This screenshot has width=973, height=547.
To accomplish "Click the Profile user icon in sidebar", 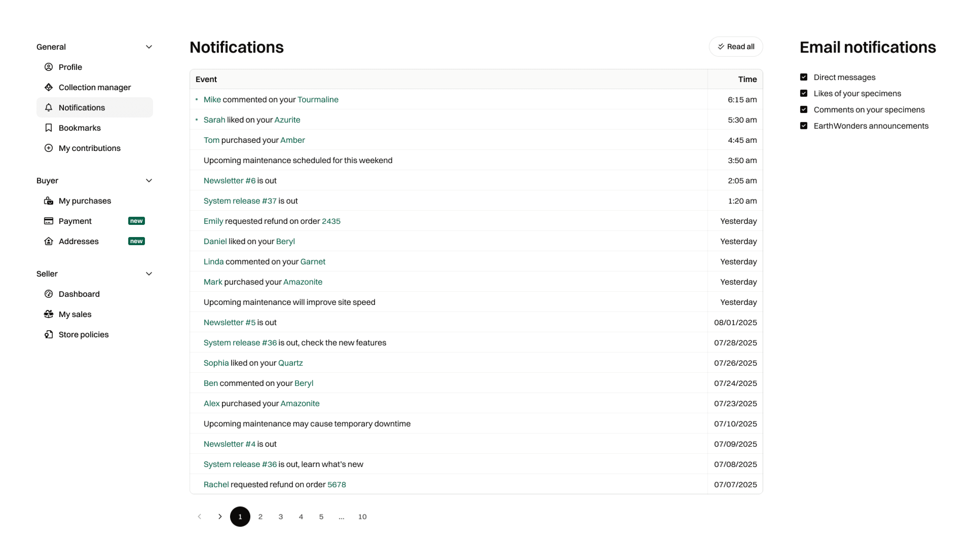I will click(x=48, y=67).
